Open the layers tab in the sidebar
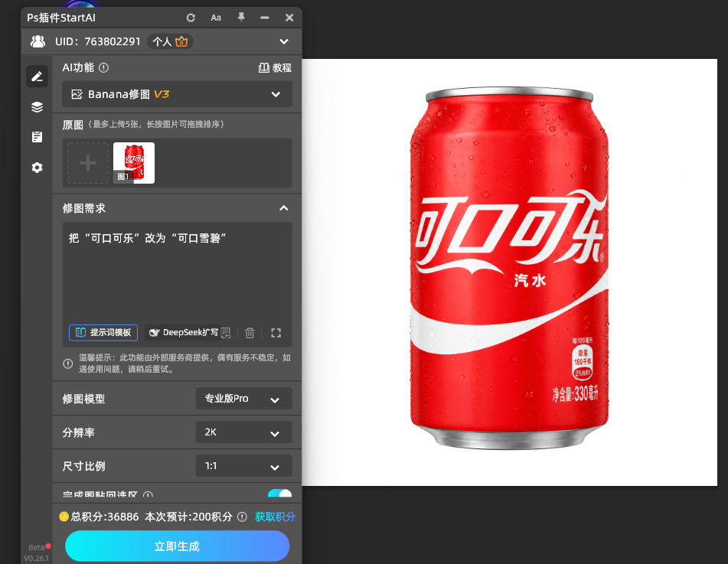 coord(38,107)
